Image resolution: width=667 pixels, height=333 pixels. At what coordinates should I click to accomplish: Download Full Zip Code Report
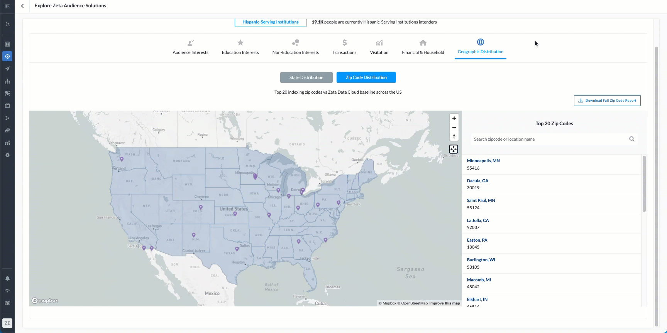[607, 101]
